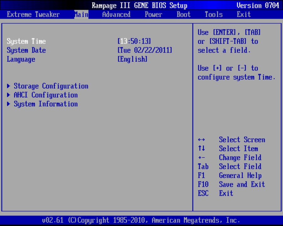283x226 pixels.
Task: Click the 'General Help' legend text
Action: click(240, 175)
